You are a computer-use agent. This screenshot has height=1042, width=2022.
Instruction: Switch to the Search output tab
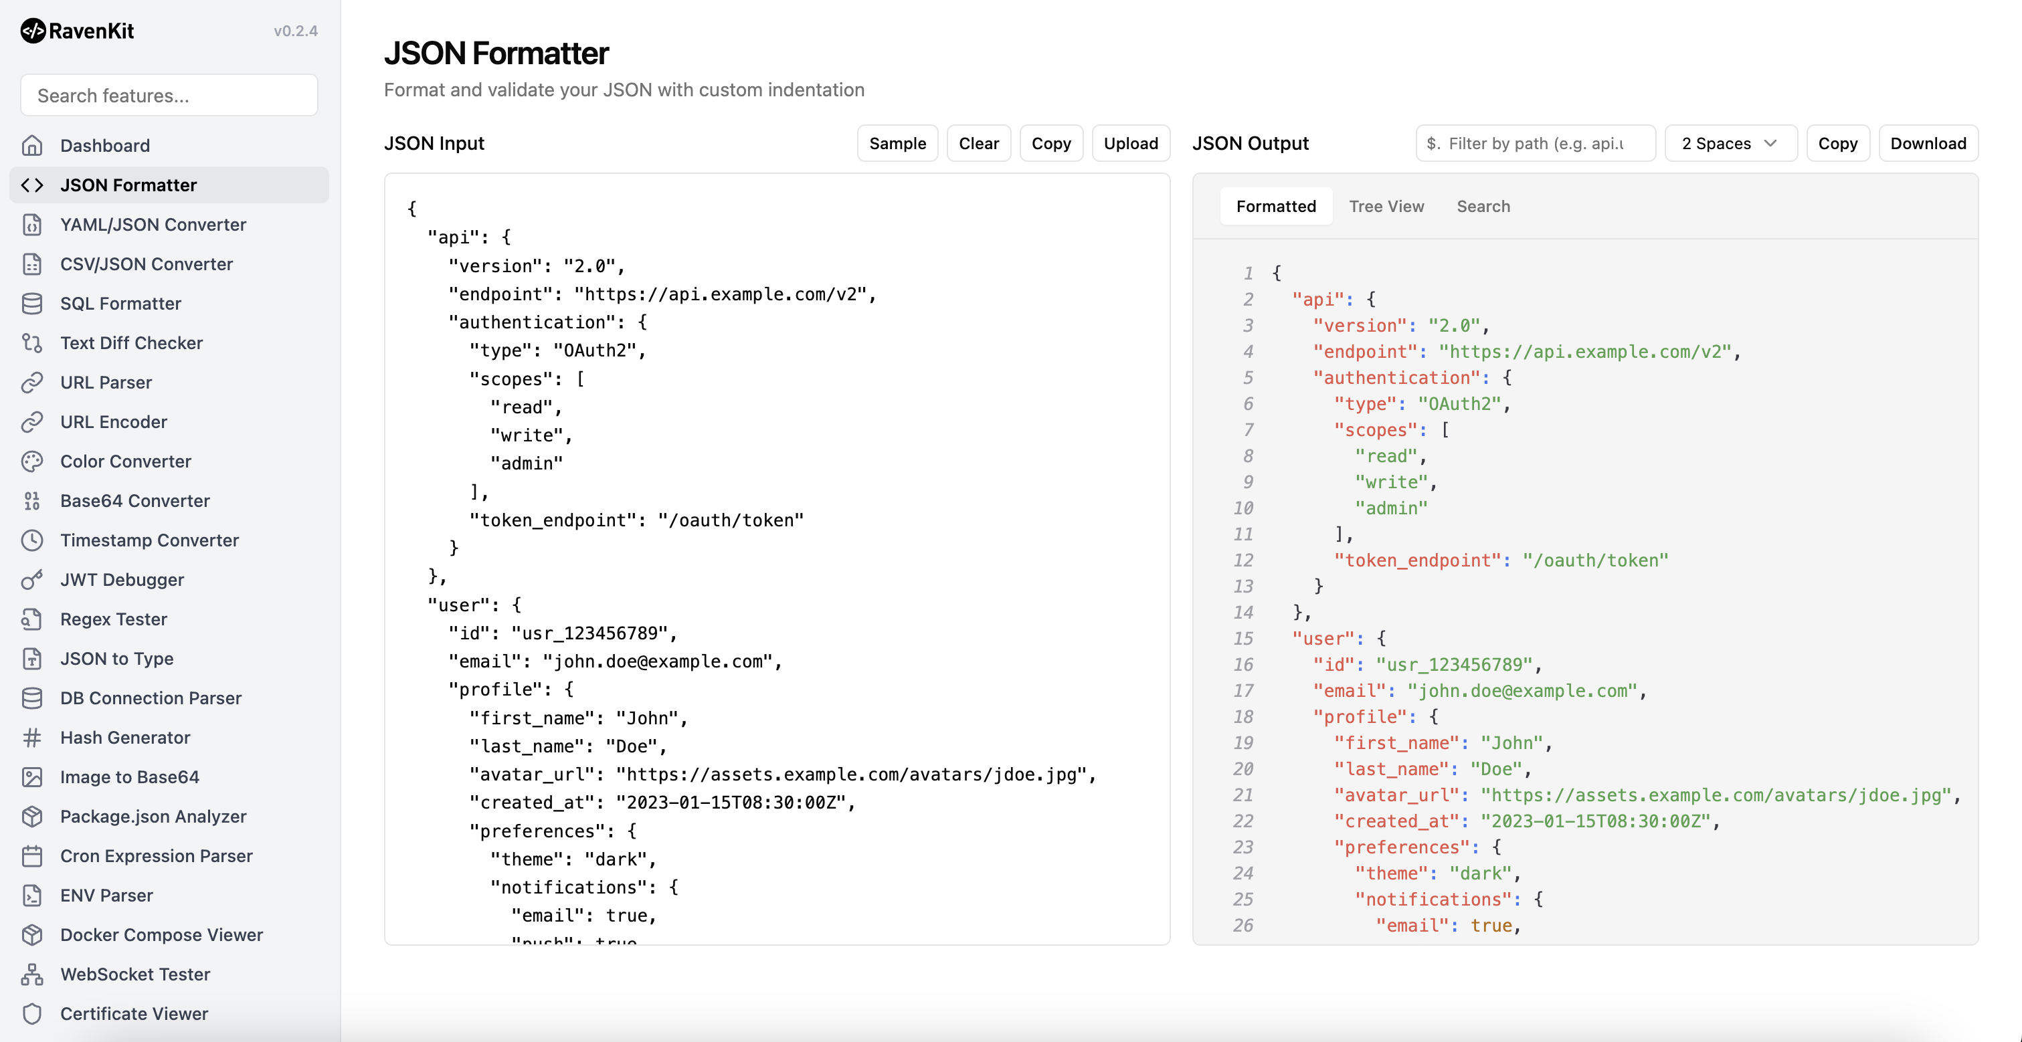[1483, 207]
